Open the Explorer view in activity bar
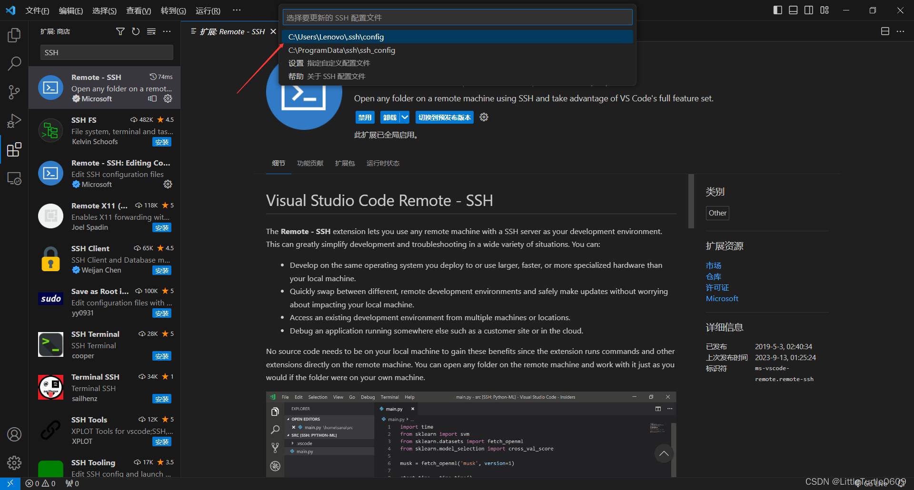914x490 pixels. coord(14,35)
